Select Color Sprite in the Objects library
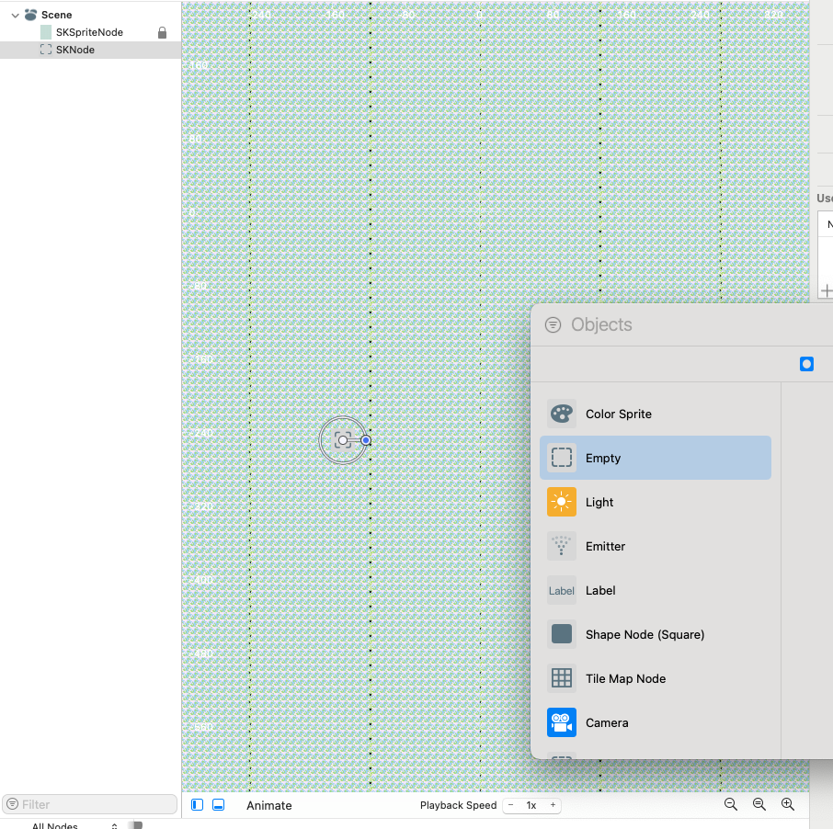833x829 pixels. [x=618, y=414]
